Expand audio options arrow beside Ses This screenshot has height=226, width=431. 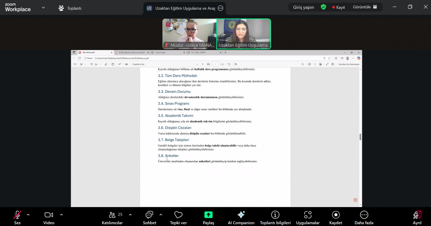pyautogui.click(x=28, y=214)
